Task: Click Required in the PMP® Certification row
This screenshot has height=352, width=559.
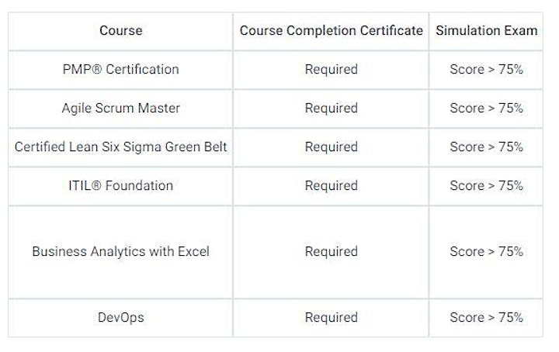Action: click(x=332, y=70)
